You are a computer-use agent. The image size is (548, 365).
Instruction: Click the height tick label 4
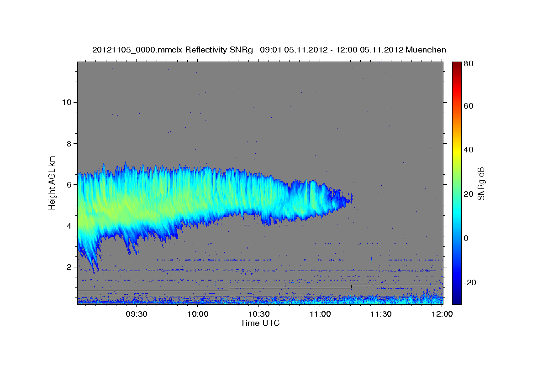tap(68, 225)
